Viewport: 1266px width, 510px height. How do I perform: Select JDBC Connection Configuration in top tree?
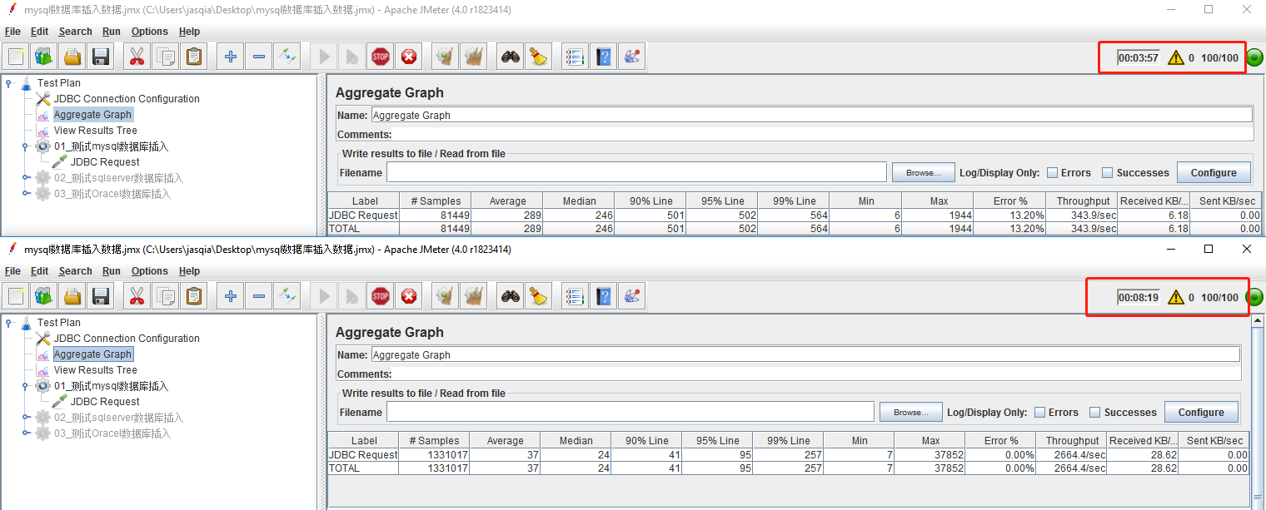(127, 99)
